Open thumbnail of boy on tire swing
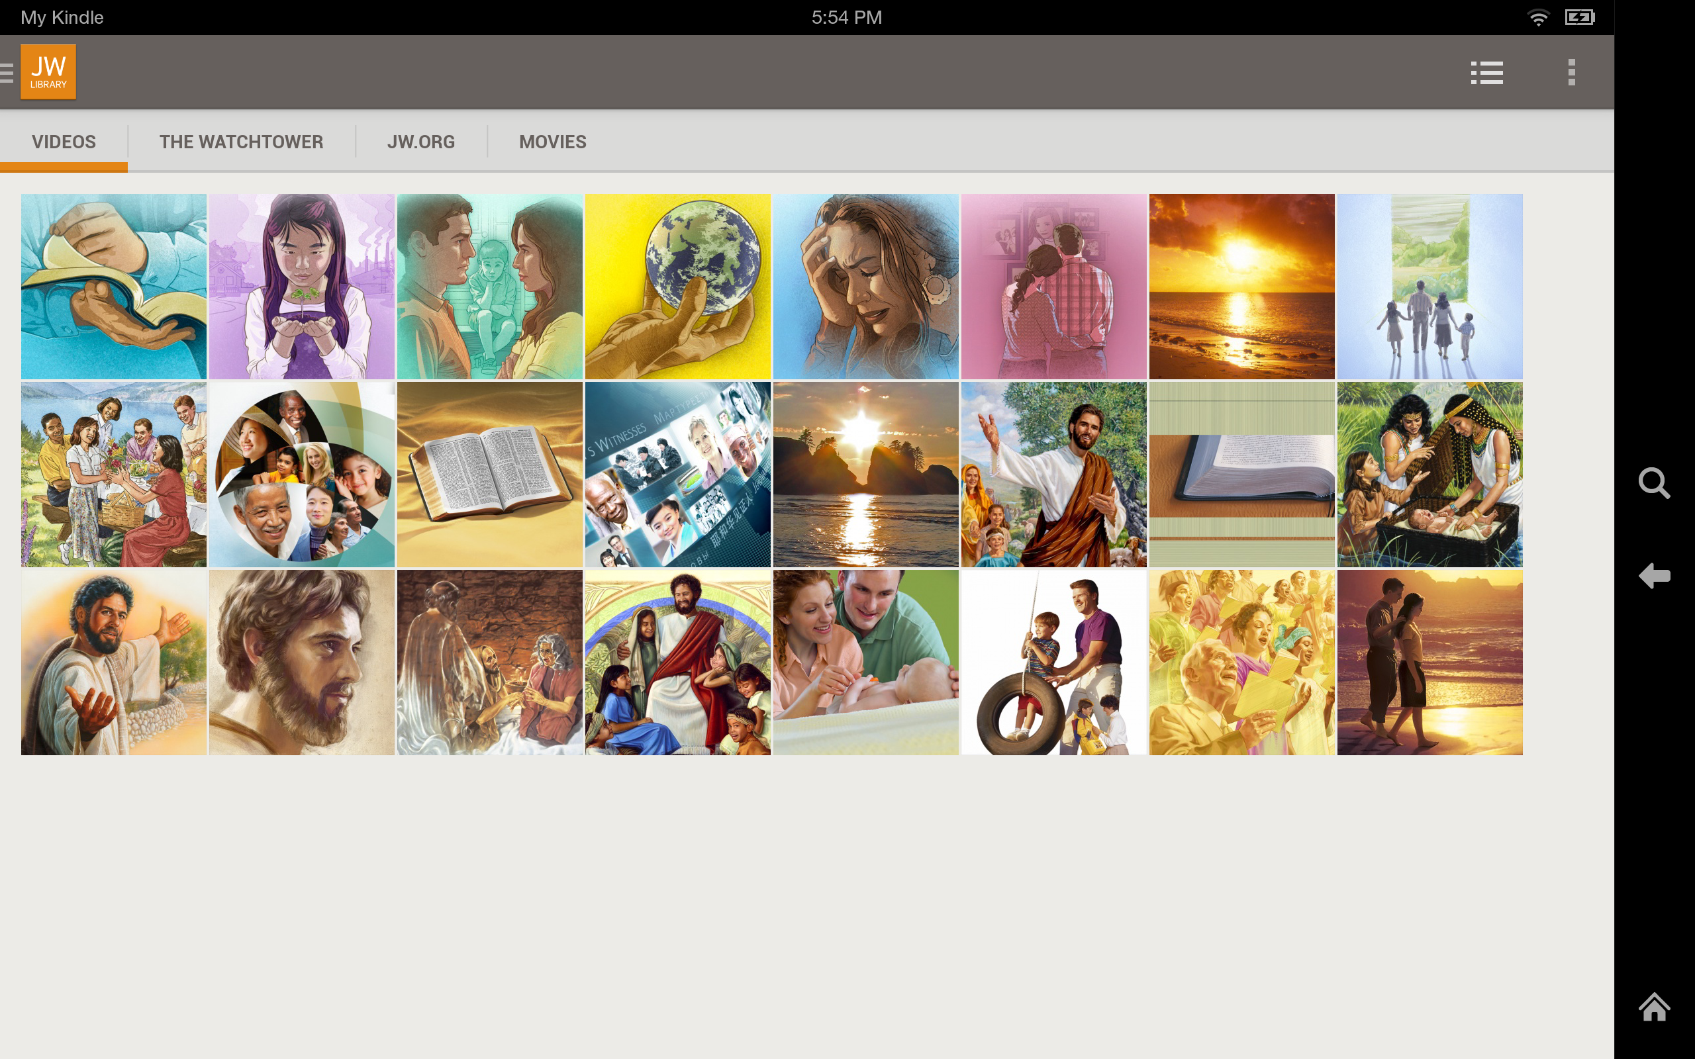 click(1053, 662)
